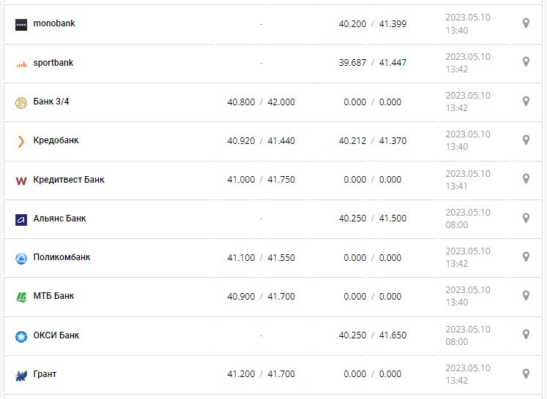Open the Поликомбанк bank link
This screenshot has width=547, height=399.
pos(62,257)
